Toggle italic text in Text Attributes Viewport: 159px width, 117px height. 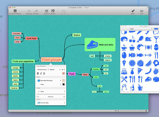(x=41, y=74)
